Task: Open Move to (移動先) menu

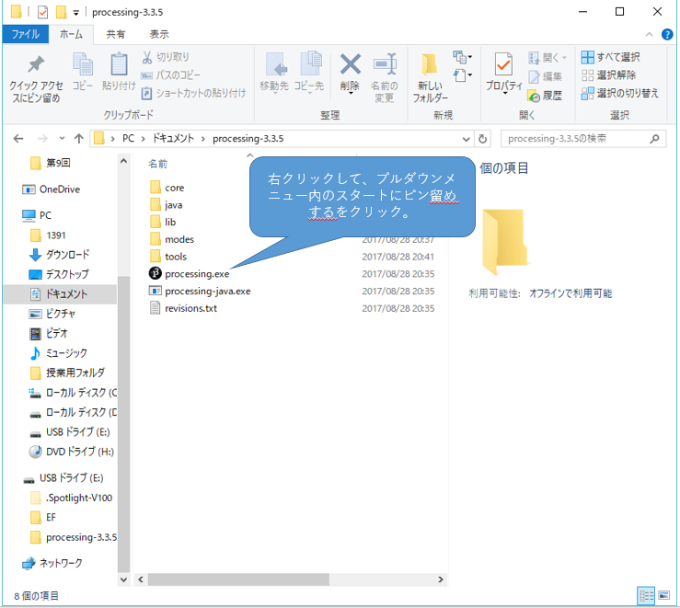Action: coord(274,73)
